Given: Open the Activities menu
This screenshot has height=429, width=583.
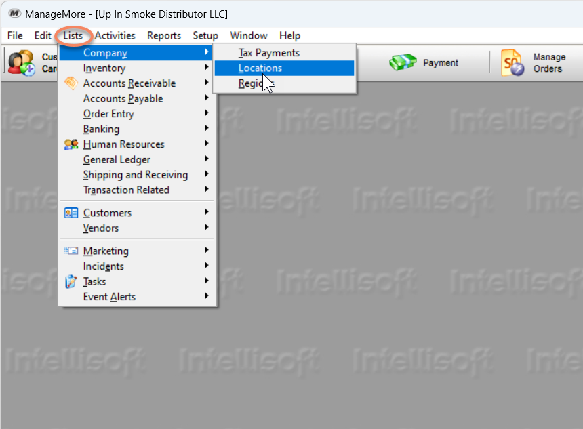Looking at the screenshot, I should point(115,35).
